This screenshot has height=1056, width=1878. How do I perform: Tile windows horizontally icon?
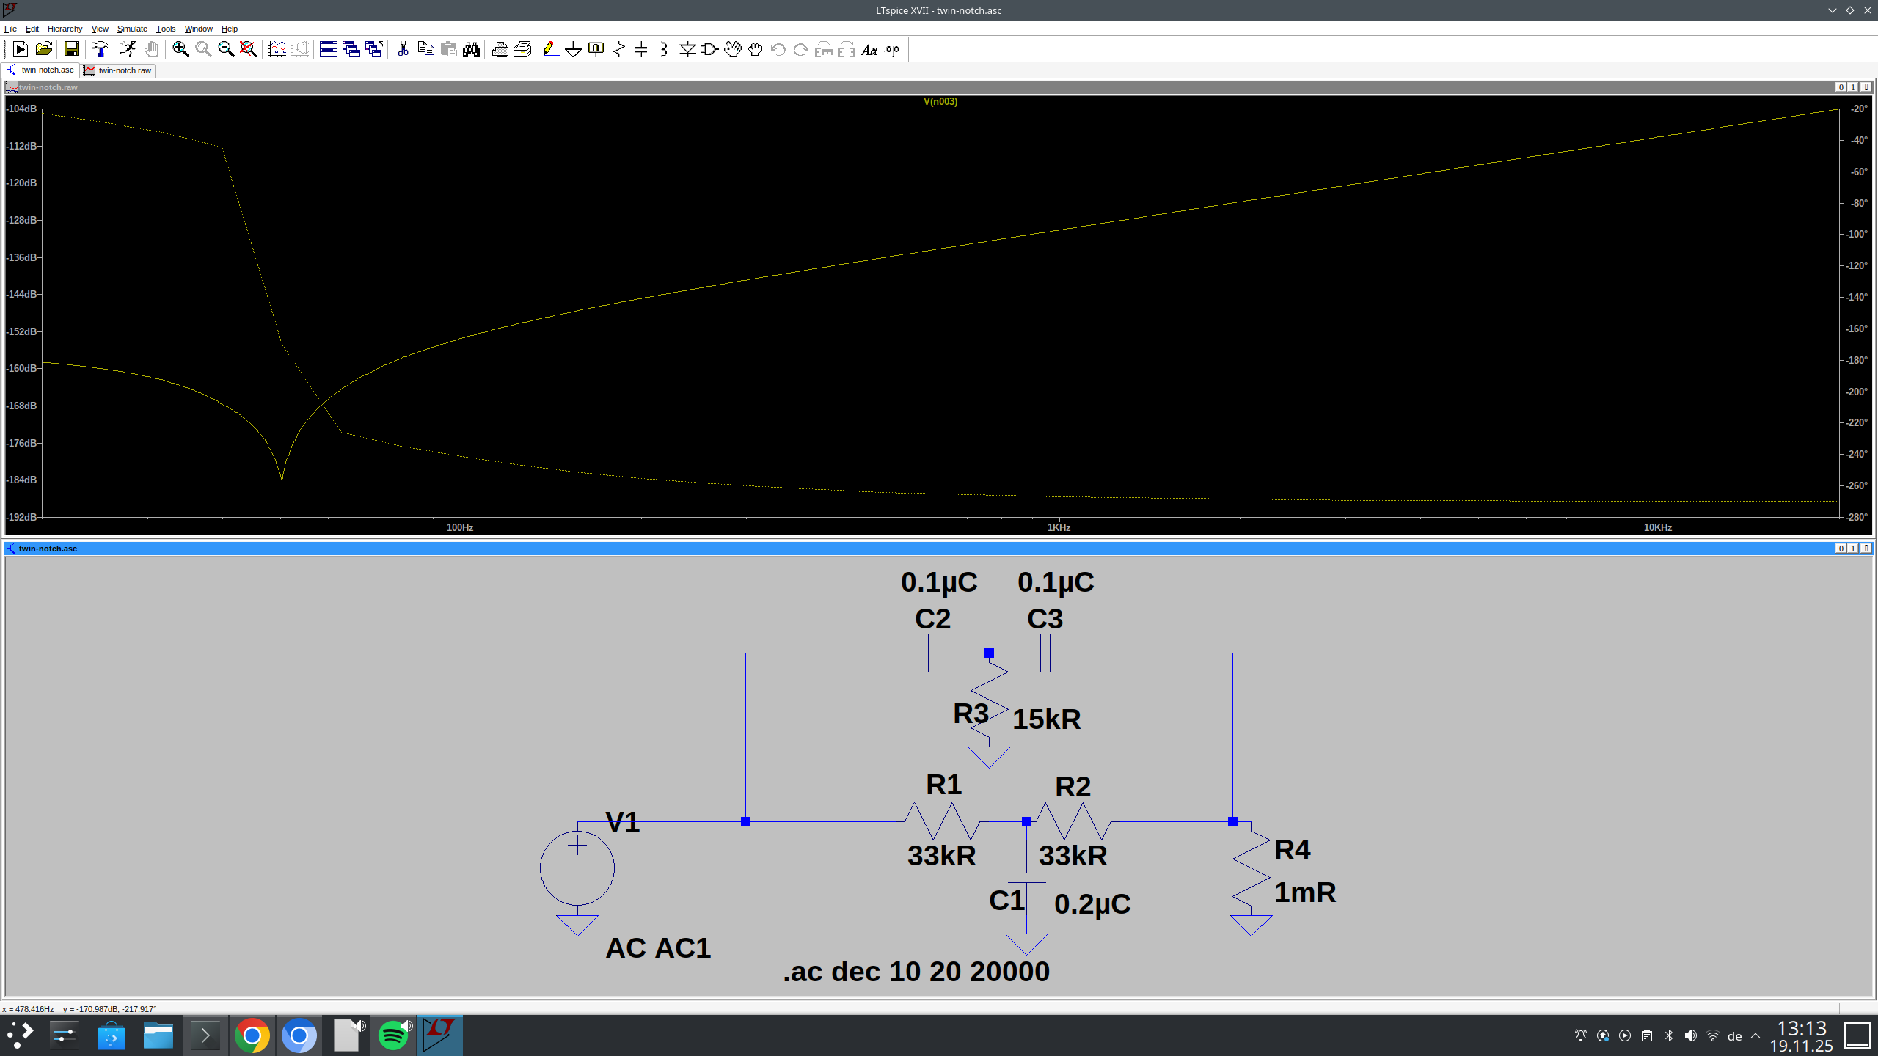[328, 49]
